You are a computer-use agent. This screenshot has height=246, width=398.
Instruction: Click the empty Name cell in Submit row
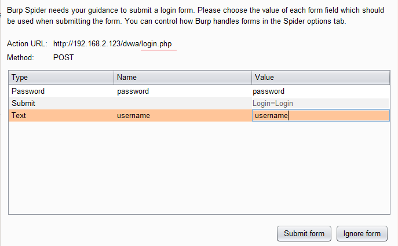[182, 103]
